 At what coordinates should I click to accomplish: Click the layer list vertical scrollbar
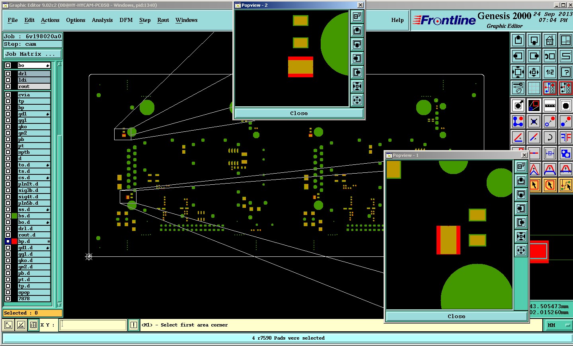point(59,184)
